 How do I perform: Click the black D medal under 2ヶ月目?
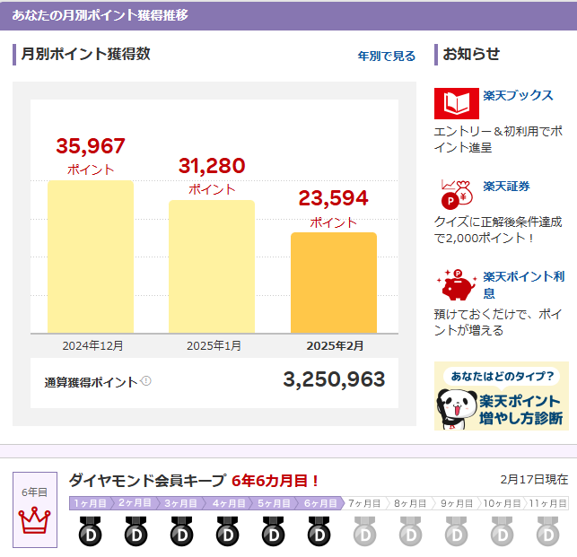(x=136, y=531)
